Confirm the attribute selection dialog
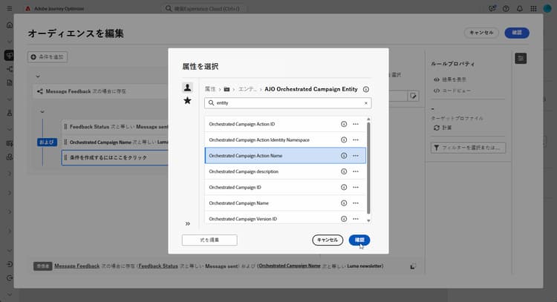This screenshot has height=302, width=557. click(359, 240)
